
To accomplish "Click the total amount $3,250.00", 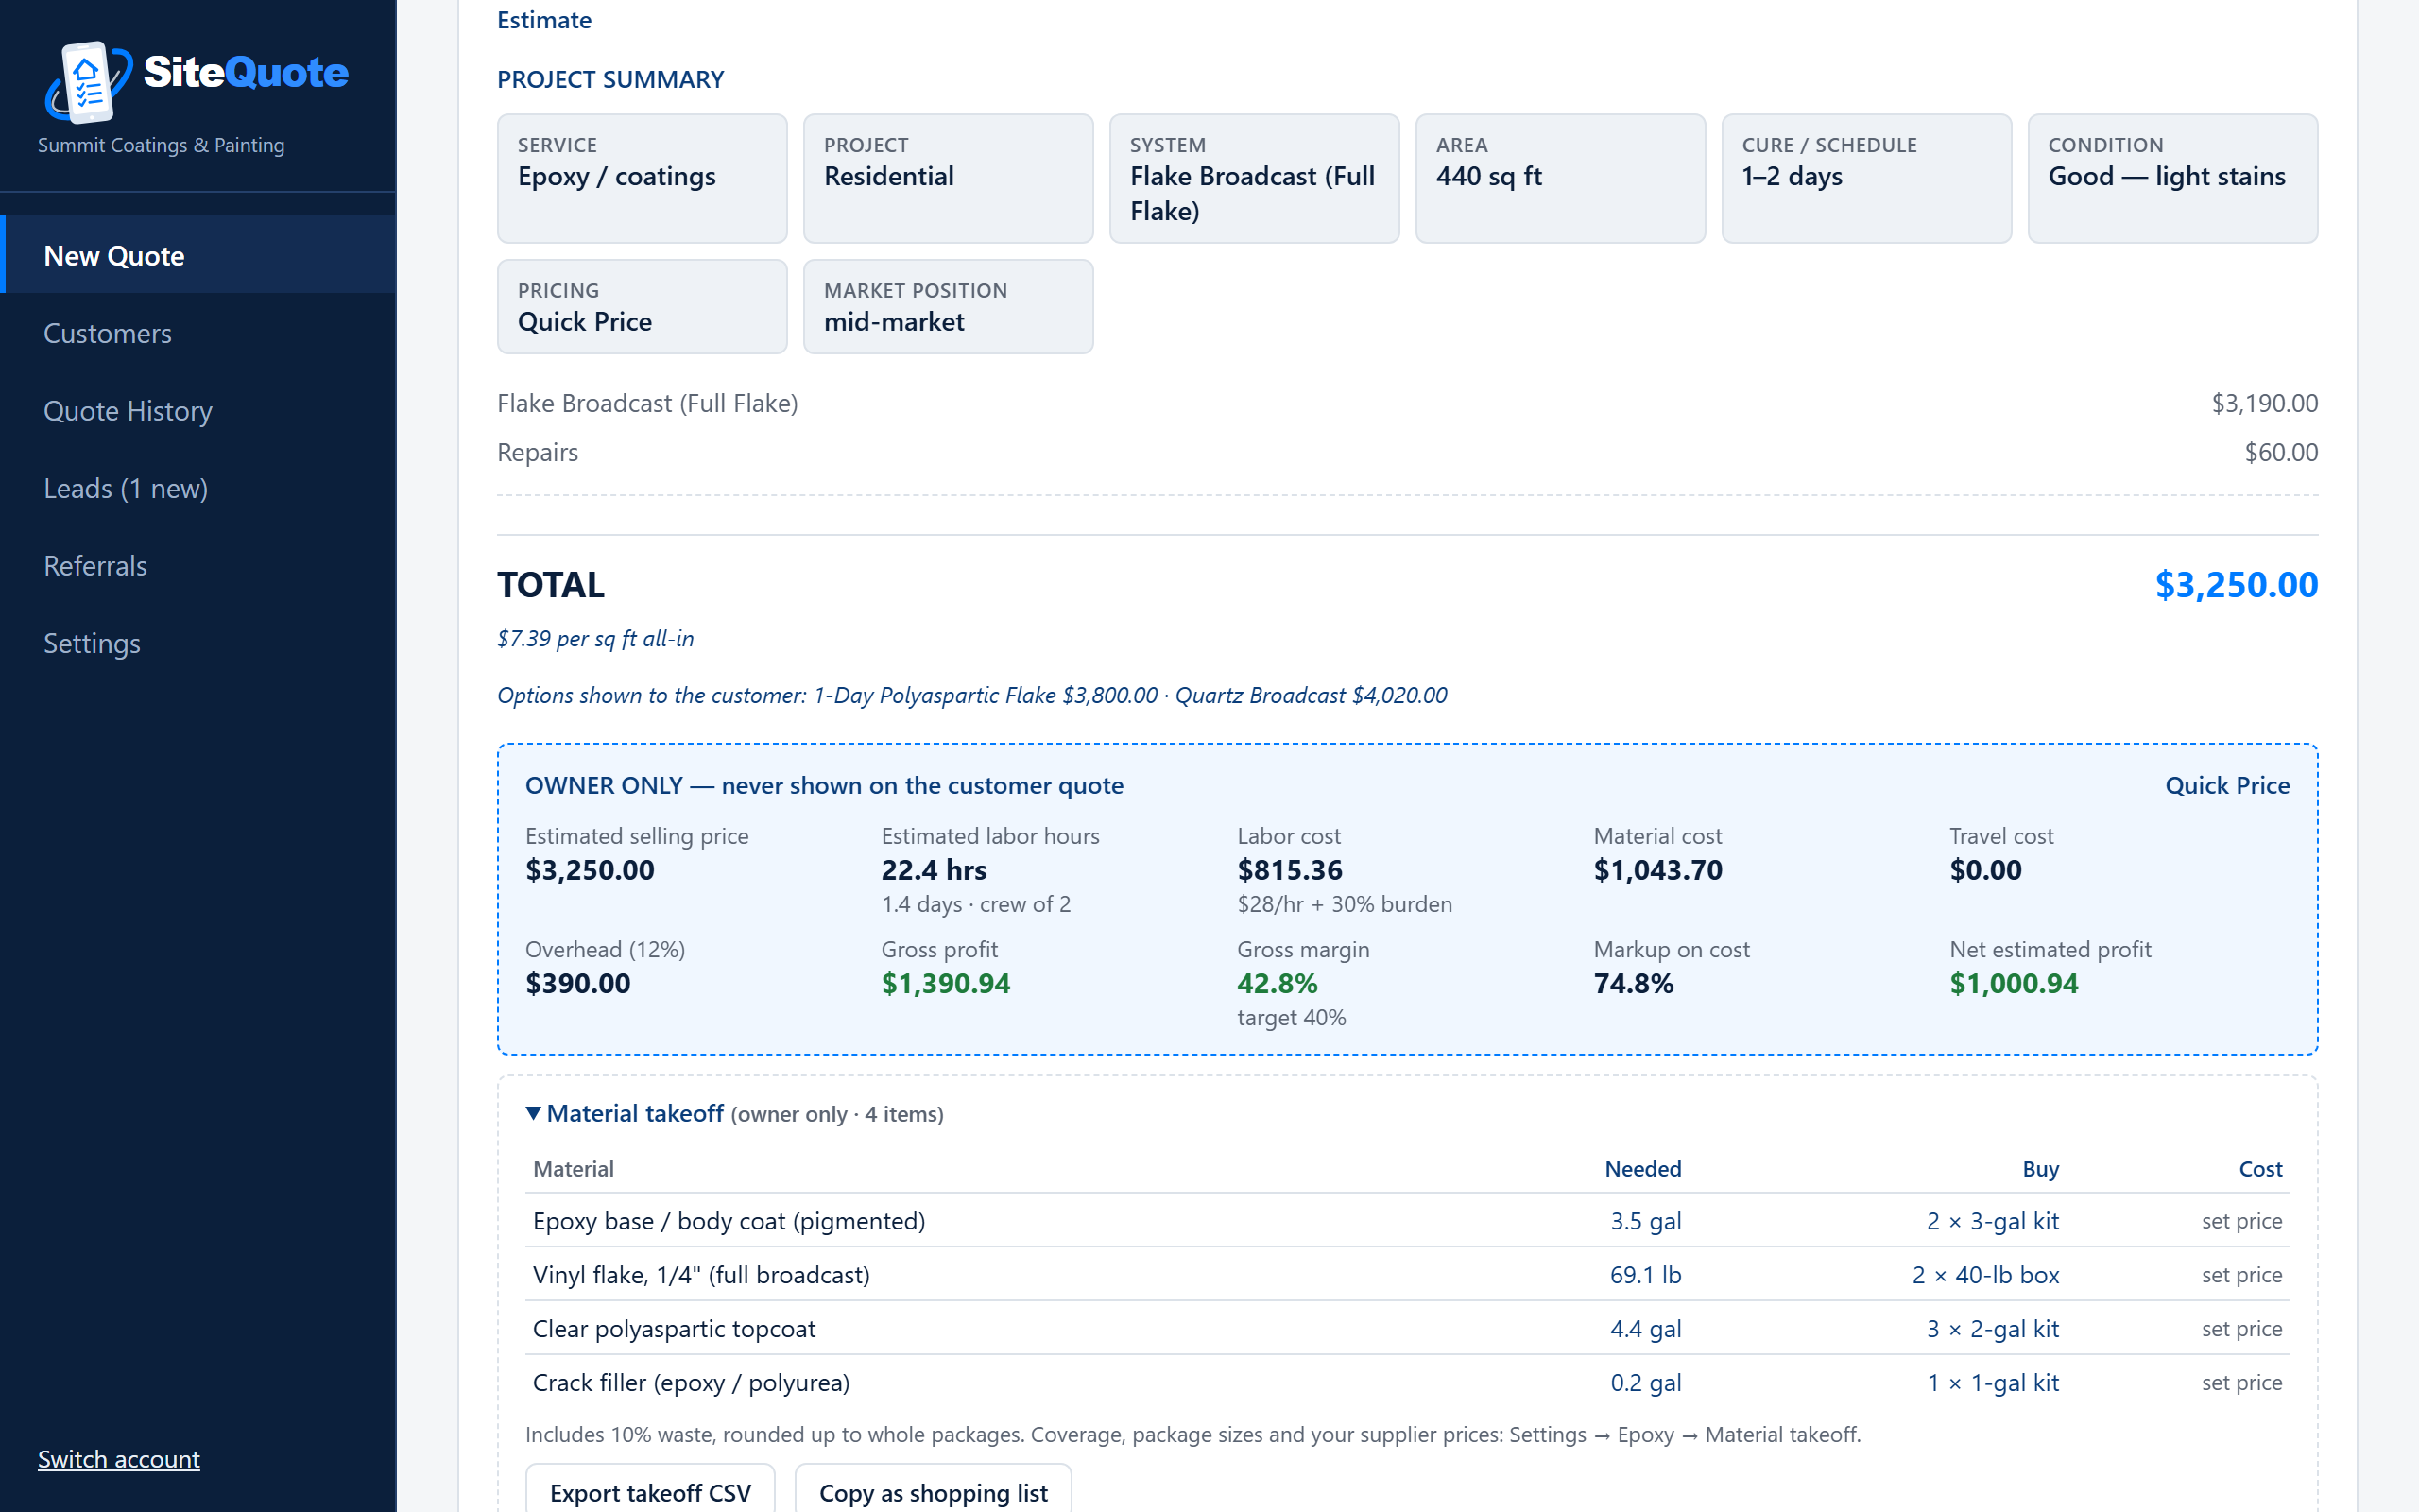I will tap(2236, 584).
